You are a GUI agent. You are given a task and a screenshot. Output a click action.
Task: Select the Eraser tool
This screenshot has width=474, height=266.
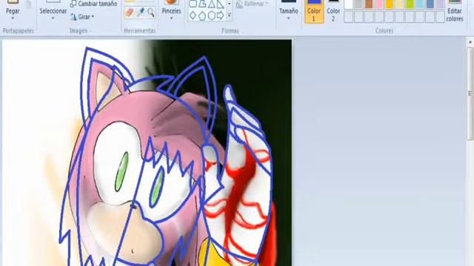point(130,13)
